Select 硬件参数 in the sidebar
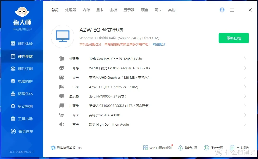 22,56
